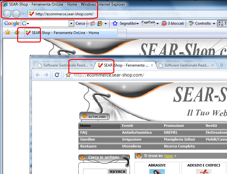Open the Novità menu item
Image resolution: width=227 pixels, height=174 pixels.
[x=211, y=126]
